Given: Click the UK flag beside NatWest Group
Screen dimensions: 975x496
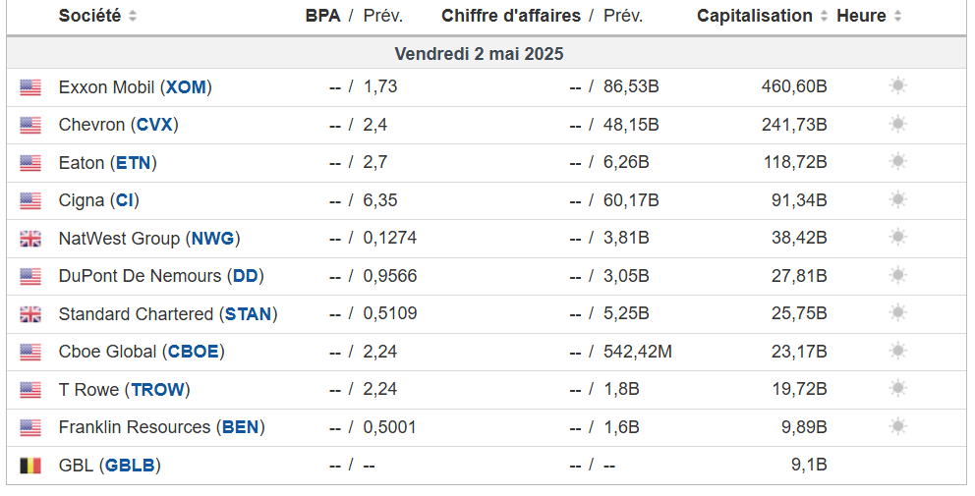Looking at the screenshot, I should 30,239.
